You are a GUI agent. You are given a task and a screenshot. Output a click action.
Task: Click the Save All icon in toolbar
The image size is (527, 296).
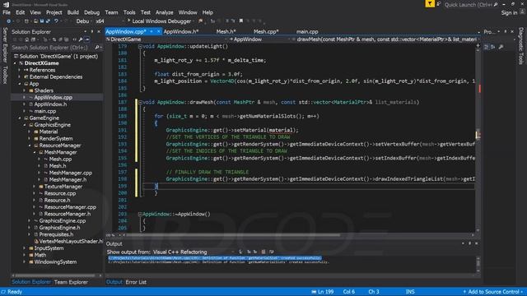pos(48,21)
